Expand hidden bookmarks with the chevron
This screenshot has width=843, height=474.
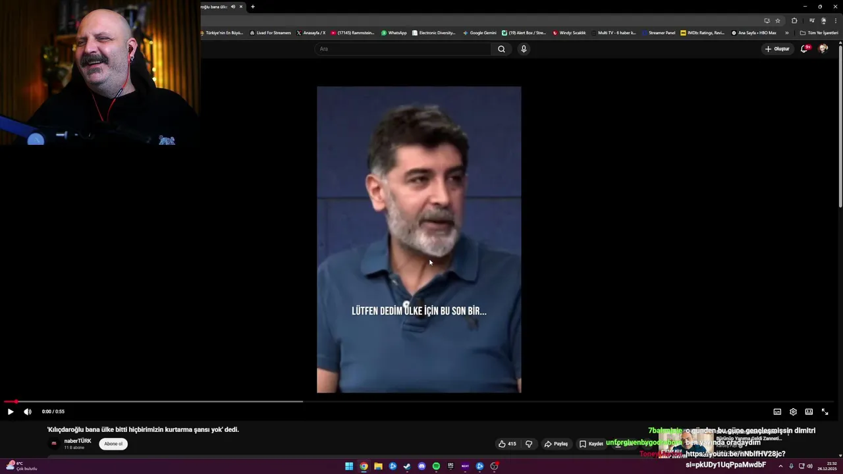[x=786, y=33]
